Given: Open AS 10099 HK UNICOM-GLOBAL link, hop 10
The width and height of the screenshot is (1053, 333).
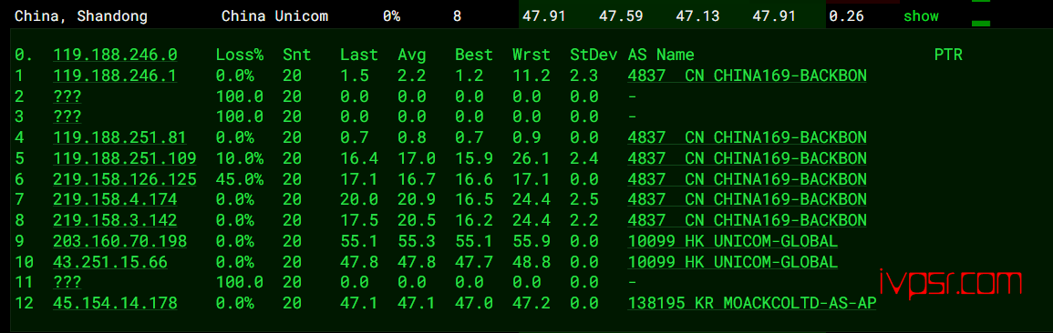Looking at the screenshot, I should point(733,262).
